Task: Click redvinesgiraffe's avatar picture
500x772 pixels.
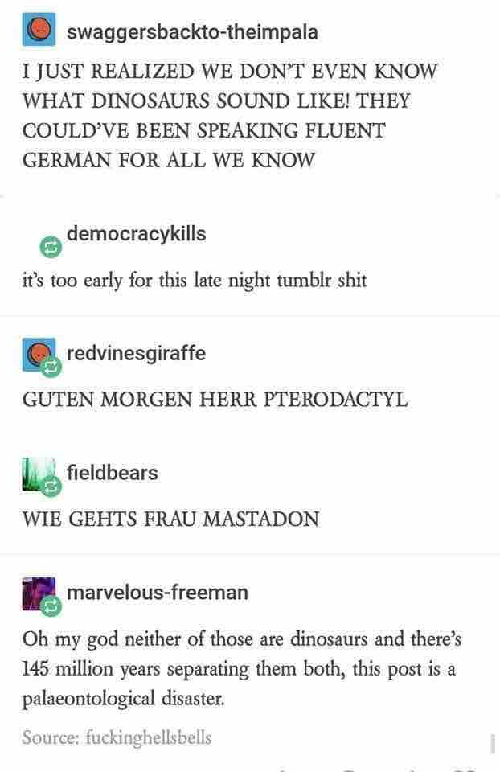Action: (x=39, y=354)
